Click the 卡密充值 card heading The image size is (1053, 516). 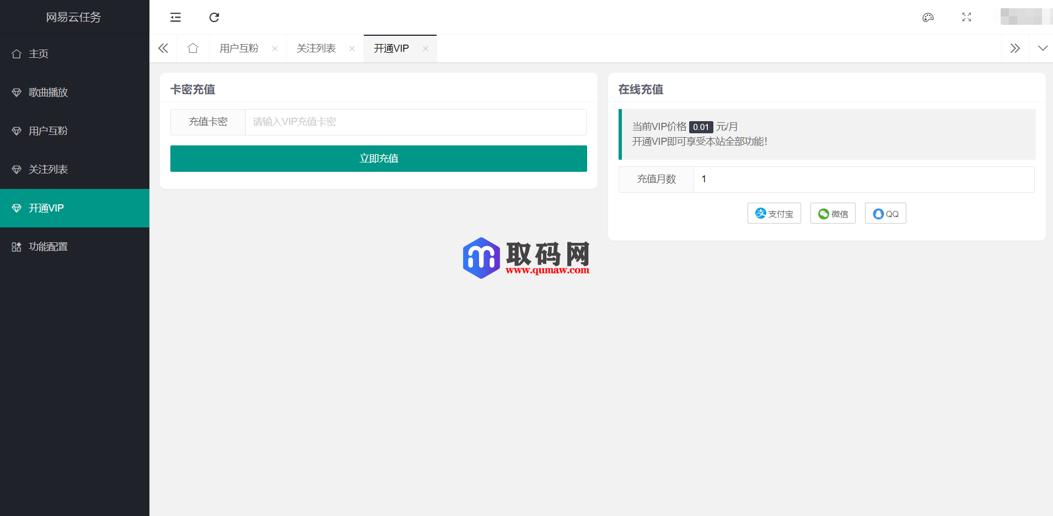pos(192,89)
